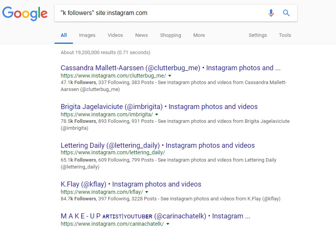Viewport: 336px width, 228px height.
Task: Expand dropdown arrow beside clutterbug_me URL
Action: click(170, 76)
